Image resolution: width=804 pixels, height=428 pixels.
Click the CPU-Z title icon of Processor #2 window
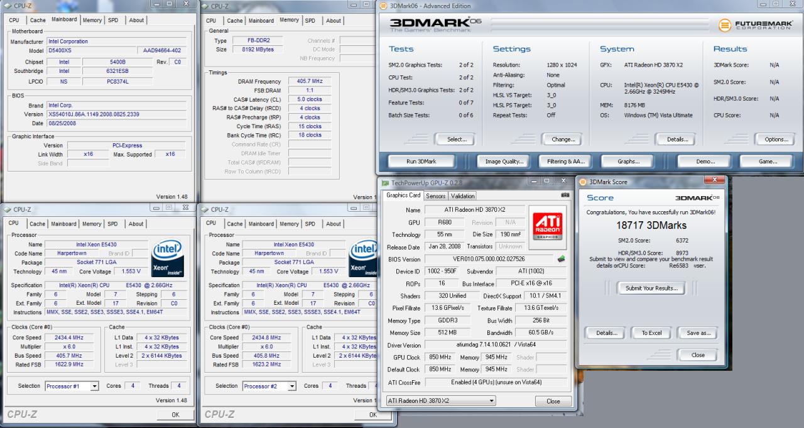205,209
